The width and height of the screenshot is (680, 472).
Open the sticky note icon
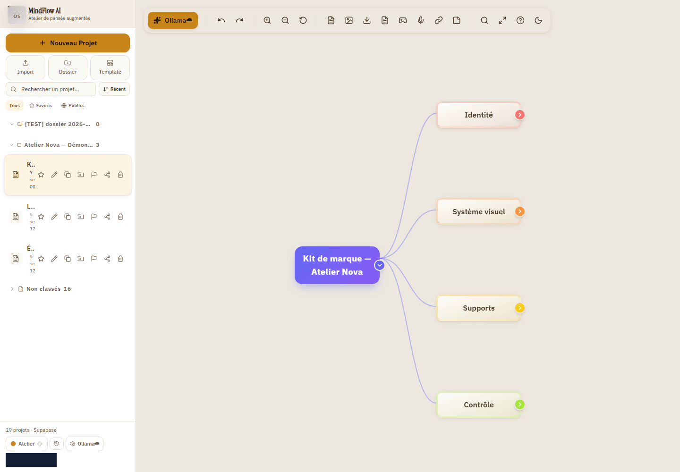pos(457,20)
